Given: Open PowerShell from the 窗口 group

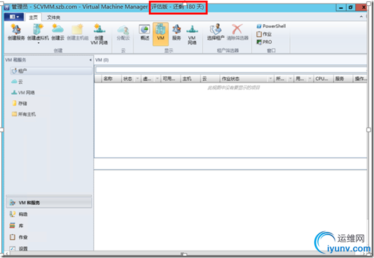Looking at the screenshot, I should point(271,26).
